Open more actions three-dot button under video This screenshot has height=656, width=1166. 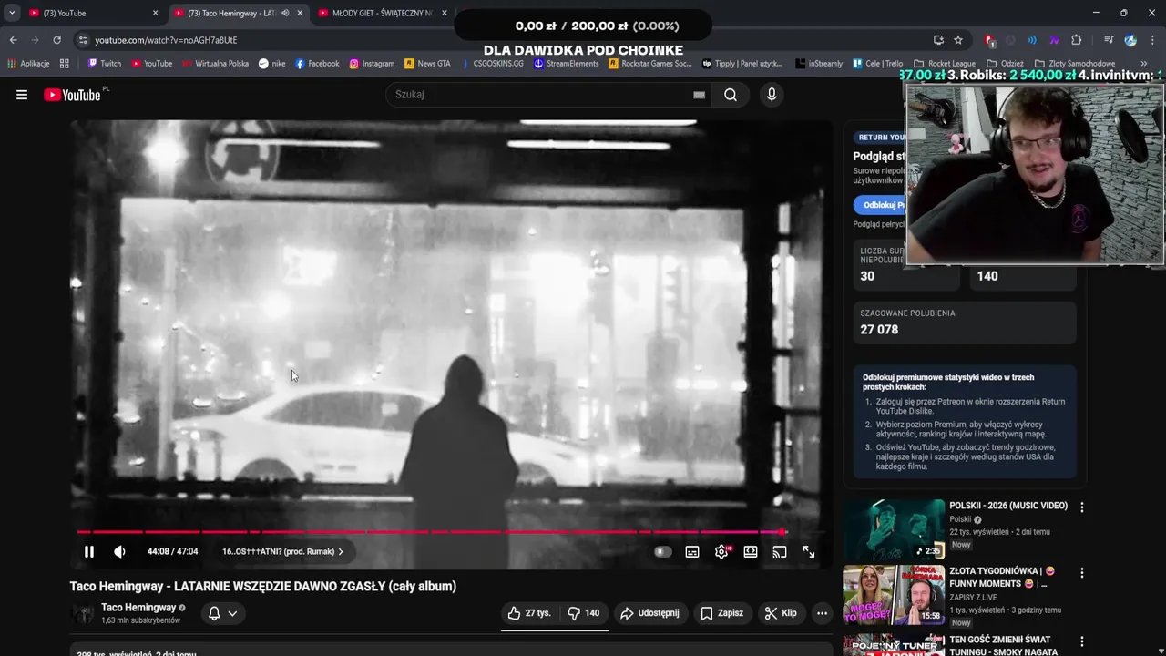(x=822, y=613)
